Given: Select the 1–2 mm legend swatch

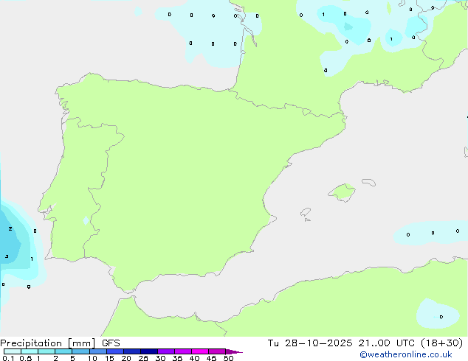Looking at the screenshot, I should click(x=47, y=351).
